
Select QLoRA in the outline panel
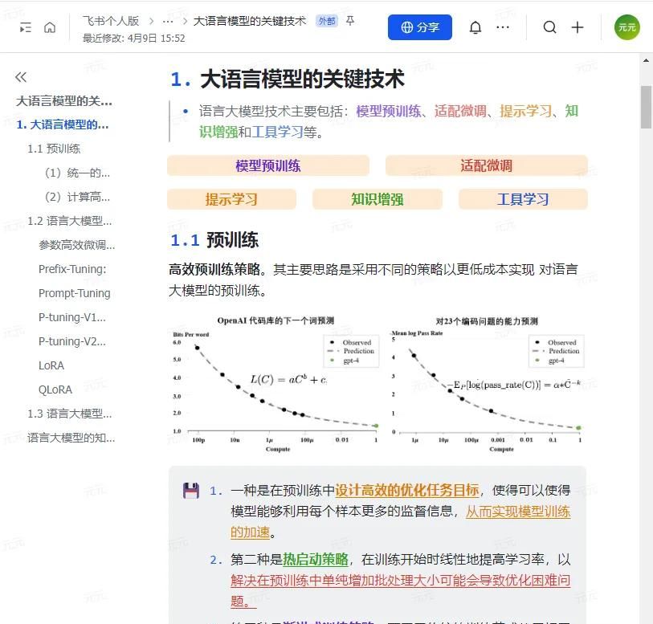coord(55,389)
